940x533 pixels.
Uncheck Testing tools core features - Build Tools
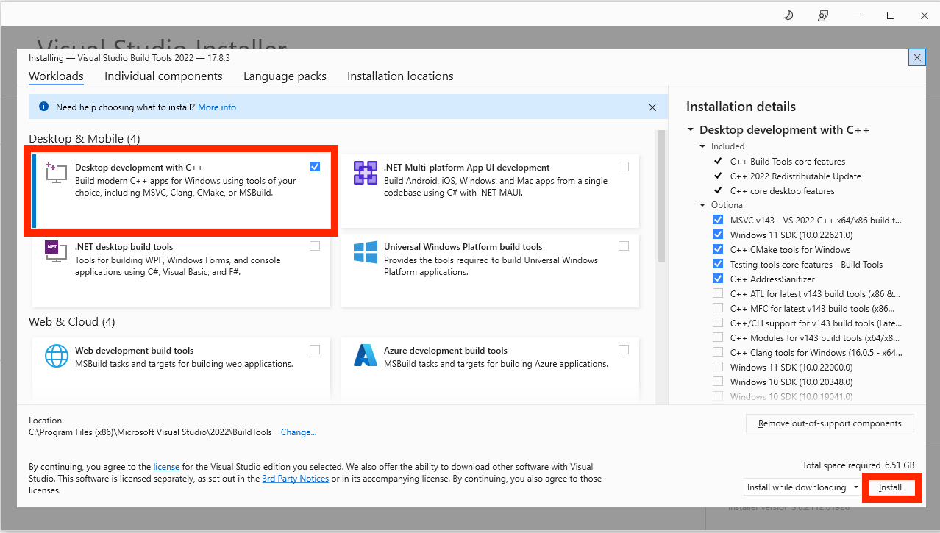click(718, 265)
